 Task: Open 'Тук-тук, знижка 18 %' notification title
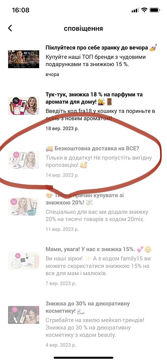pos(94,98)
